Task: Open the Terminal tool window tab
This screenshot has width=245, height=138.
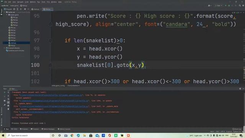Action: point(35,129)
